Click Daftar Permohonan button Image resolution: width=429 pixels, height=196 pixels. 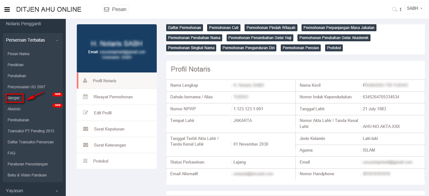184,28
